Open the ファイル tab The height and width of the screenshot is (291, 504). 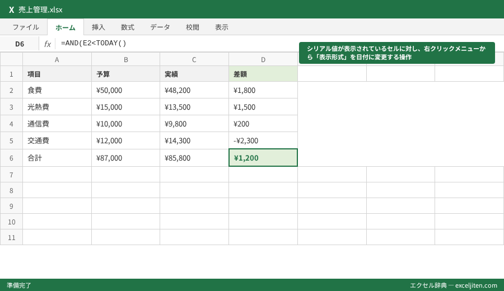(26, 27)
